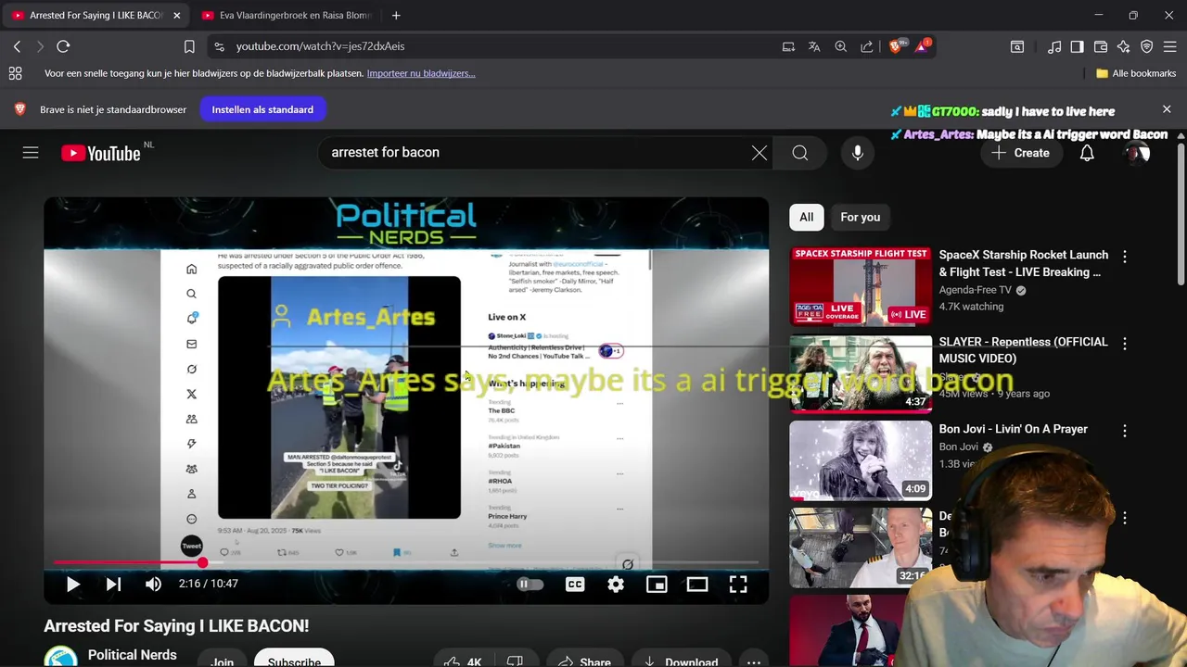Open the Translate page icon
This screenshot has width=1187, height=667.
click(814, 46)
